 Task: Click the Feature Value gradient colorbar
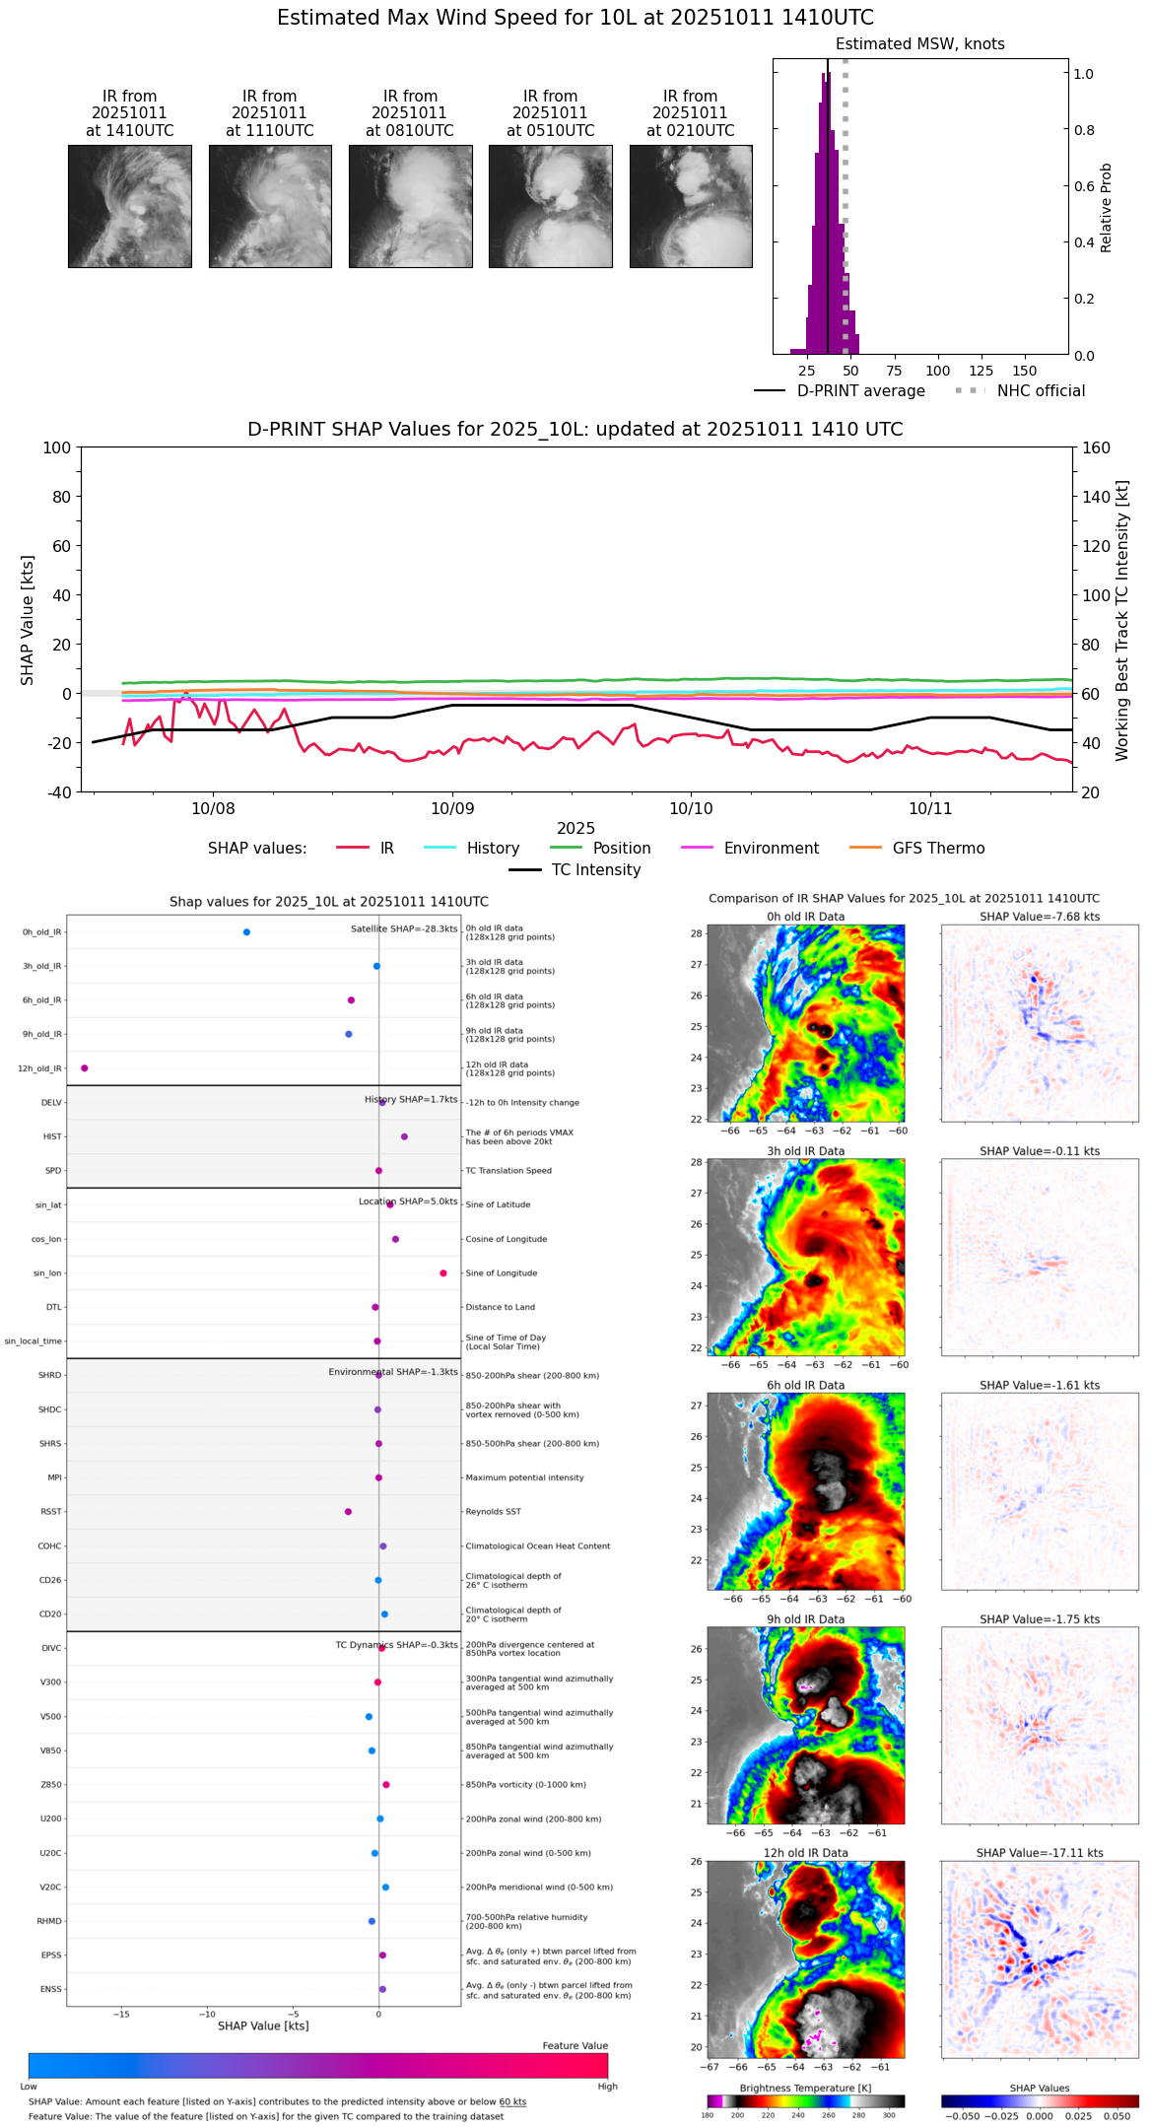(318, 2066)
